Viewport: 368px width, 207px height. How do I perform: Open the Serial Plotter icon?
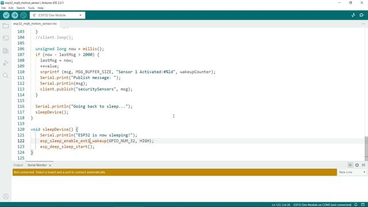click(353, 16)
